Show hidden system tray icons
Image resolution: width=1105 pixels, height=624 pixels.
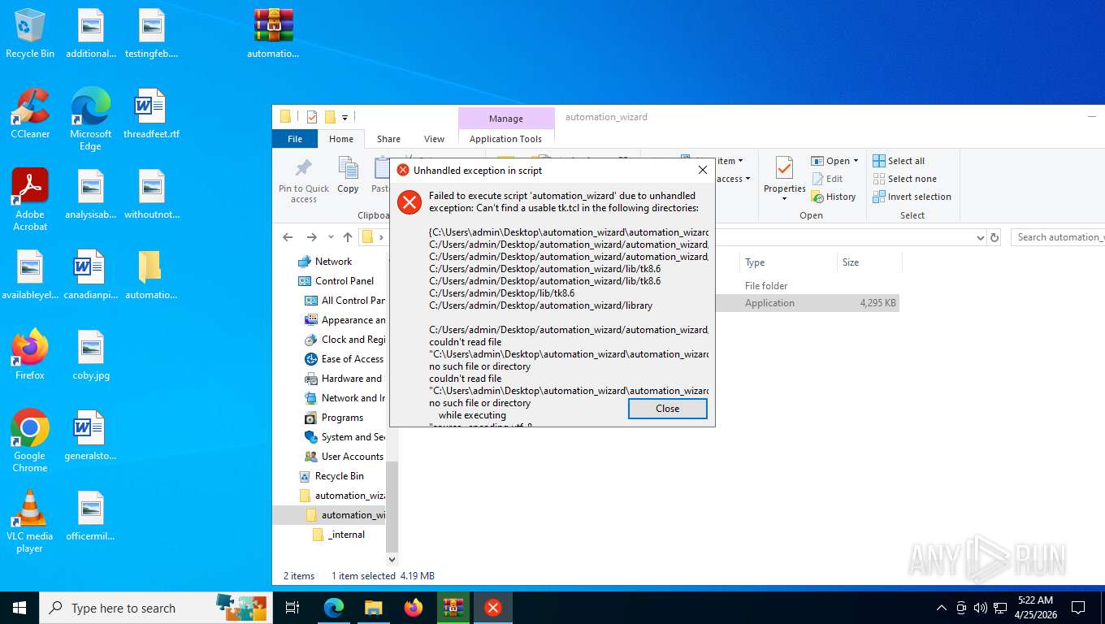pyautogui.click(x=942, y=608)
